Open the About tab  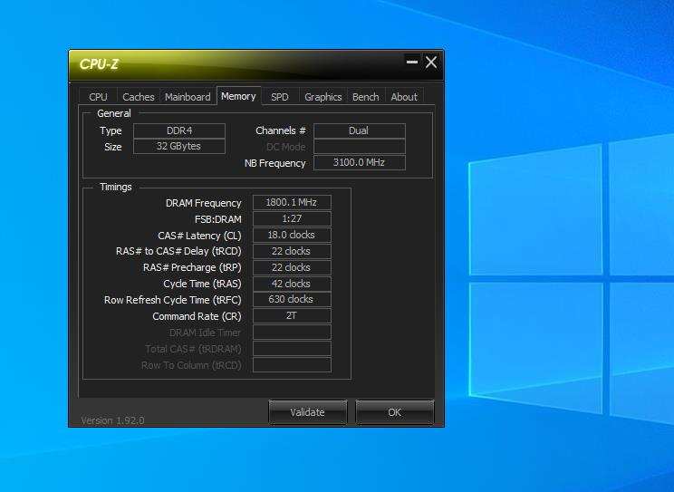(x=404, y=97)
